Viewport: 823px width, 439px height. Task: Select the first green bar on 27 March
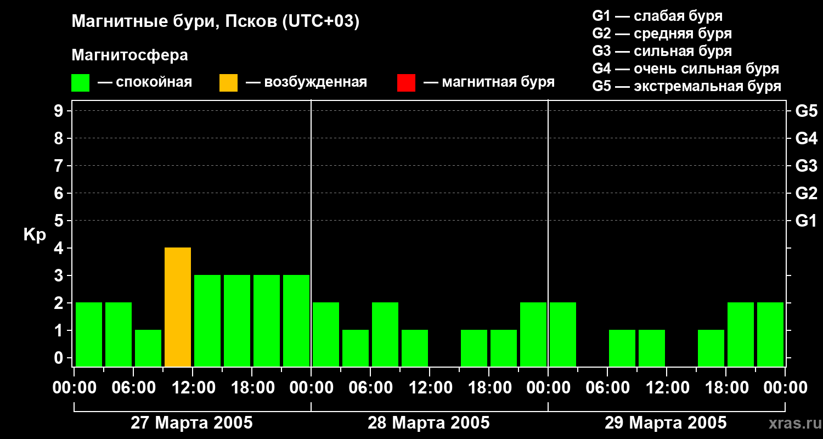(x=89, y=334)
